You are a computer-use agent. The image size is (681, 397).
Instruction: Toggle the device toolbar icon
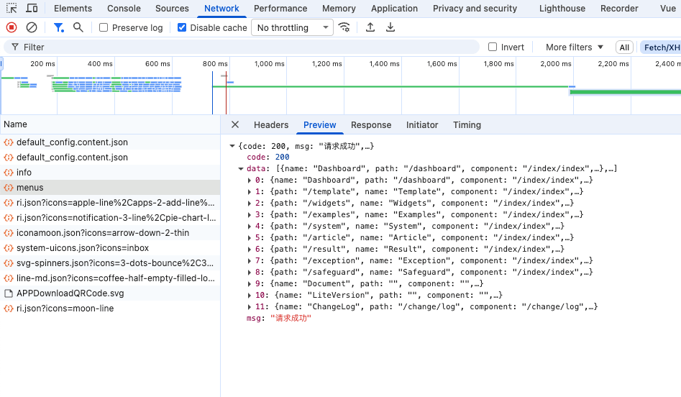pyautogui.click(x=32, y=9)
